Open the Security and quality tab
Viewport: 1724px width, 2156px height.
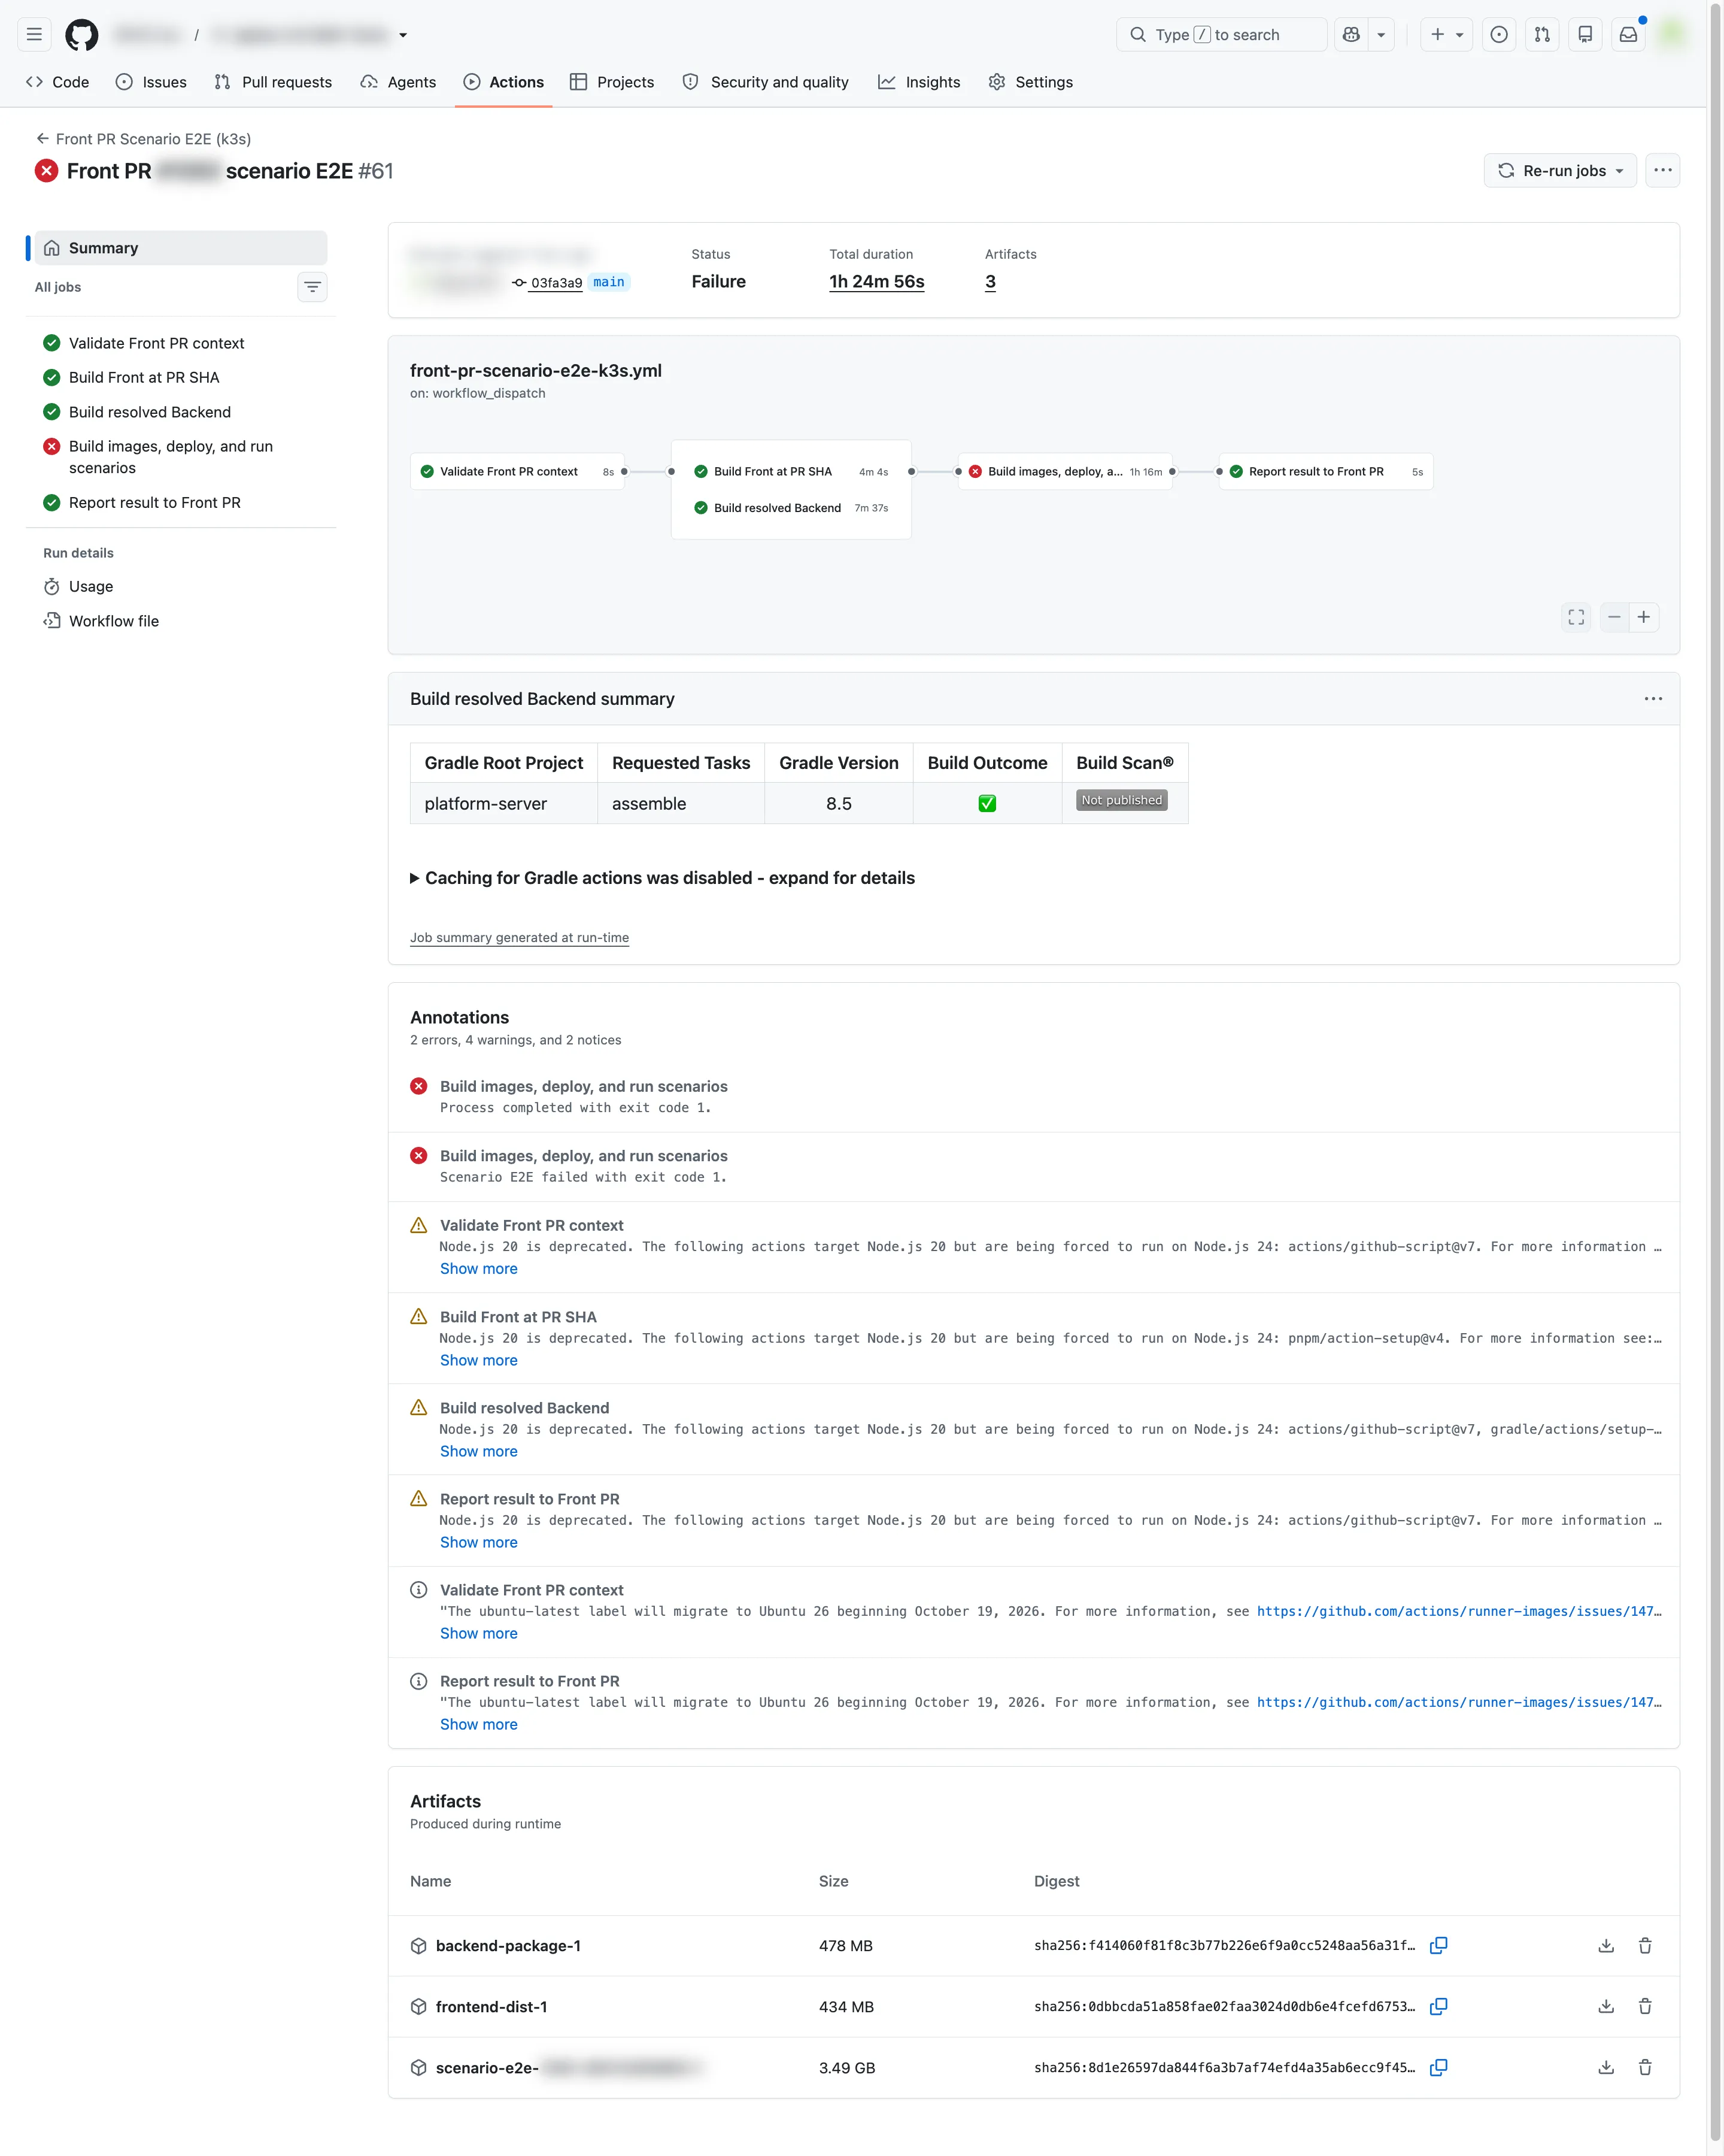coord(766,82)
